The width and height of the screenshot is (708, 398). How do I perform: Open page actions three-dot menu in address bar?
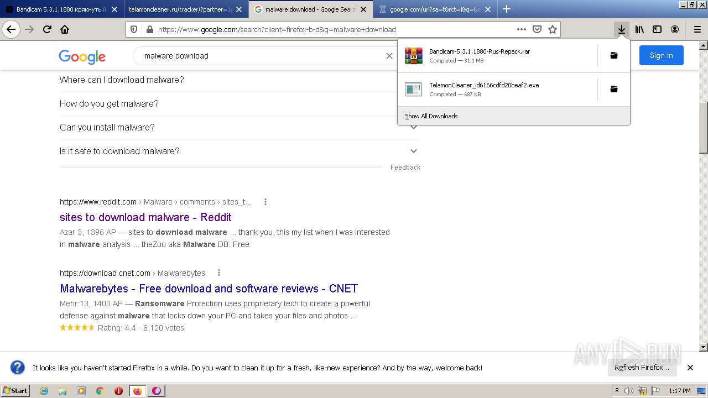(522, 29)
